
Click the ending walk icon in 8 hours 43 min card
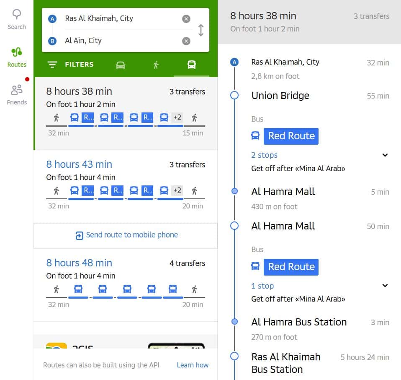[194, 191]
